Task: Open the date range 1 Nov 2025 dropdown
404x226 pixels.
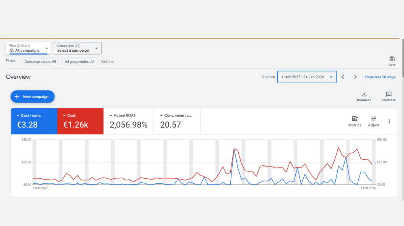Action: pos(307,77)
